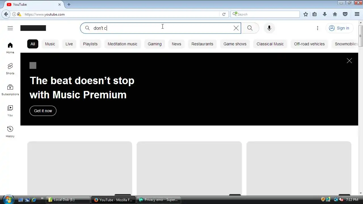Screen dimensions: 363x204
Task: Open third loading video thumbnail placeholder
Action: pos(299,168)
